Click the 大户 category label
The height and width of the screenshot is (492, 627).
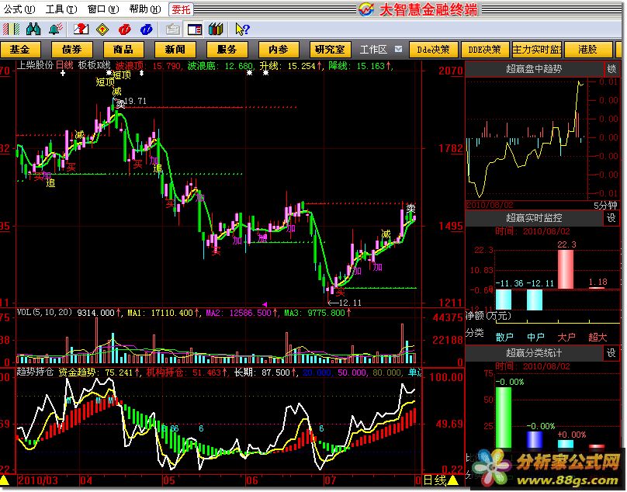tap(566, 338)
